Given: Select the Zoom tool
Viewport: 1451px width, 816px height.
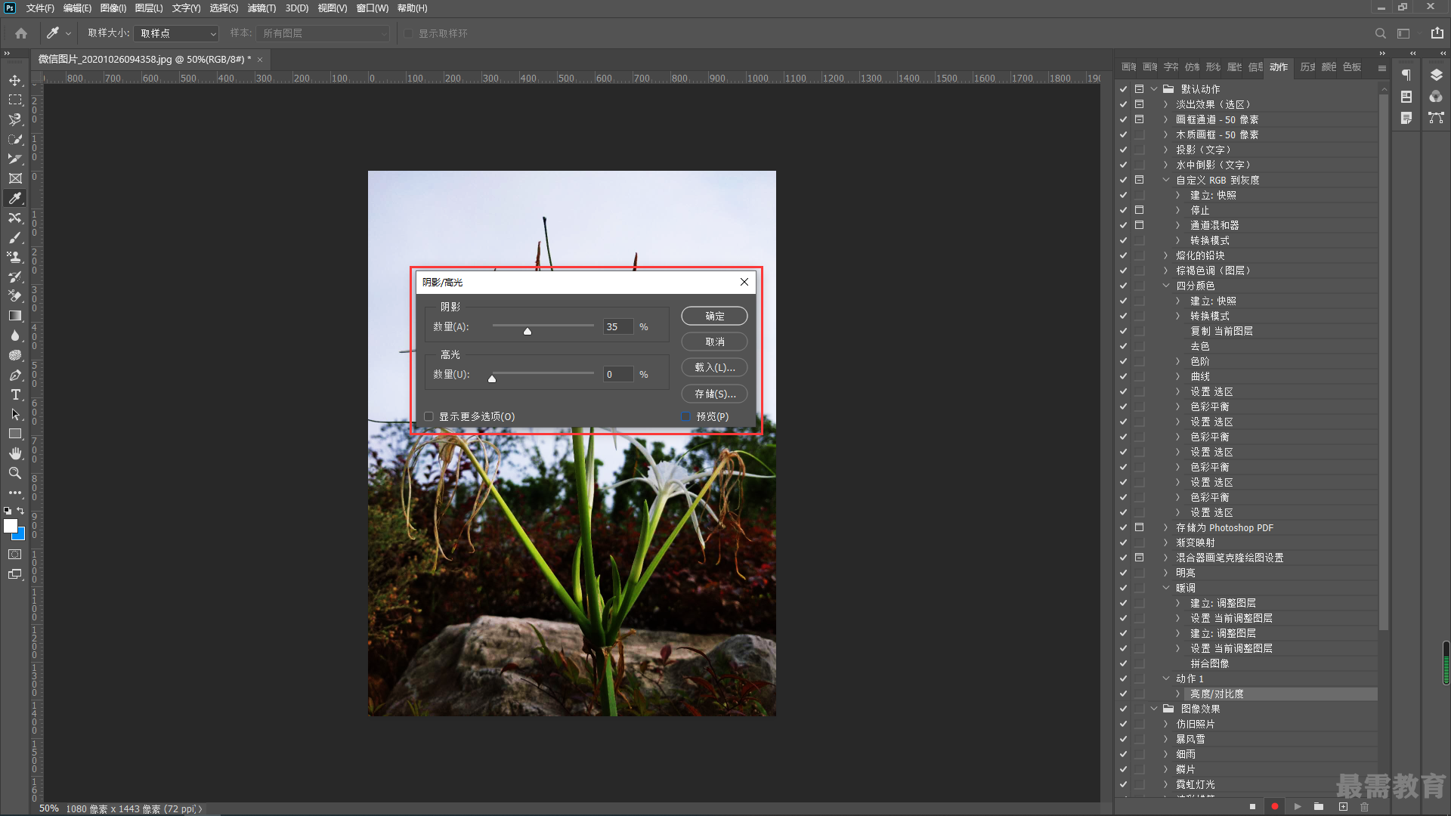Looking at the screenshot, I should [x=15, y=473].
